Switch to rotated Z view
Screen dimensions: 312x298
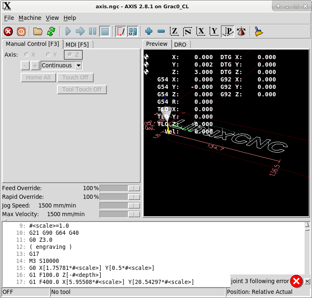click(x=187, y=31)
